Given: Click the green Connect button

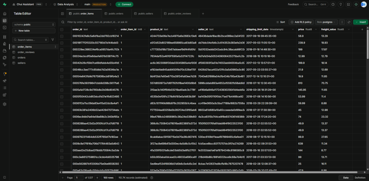Looking at the screenshot, I should [124, 4].
